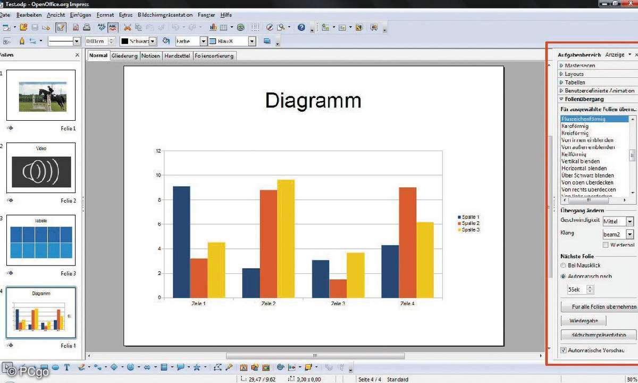This screenshot has width=638, height=383.
Task: Expand the Masterseiten section
Action: tap(580, 65)
